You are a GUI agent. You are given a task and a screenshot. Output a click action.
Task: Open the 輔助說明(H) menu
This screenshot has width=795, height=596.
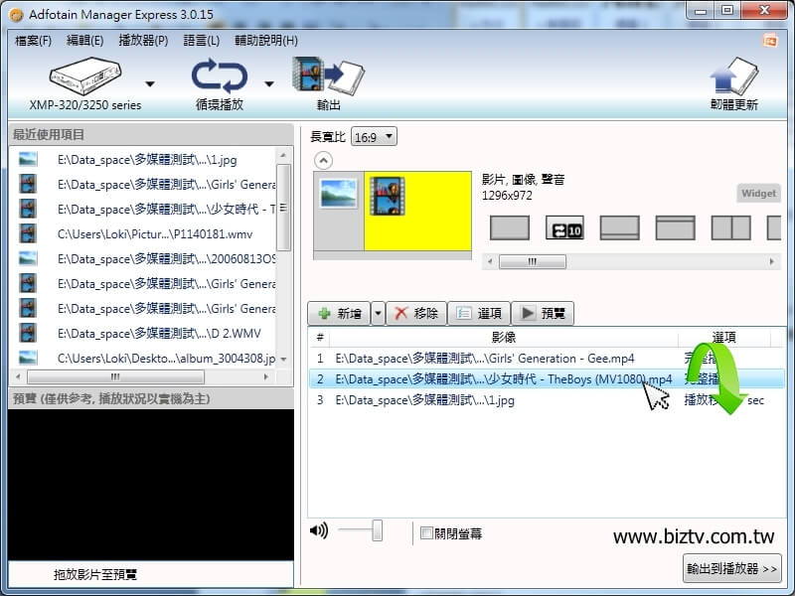pos(266,41)
